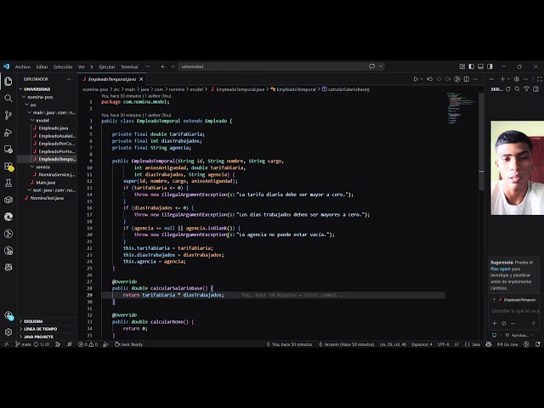544x408 pixels.
Task: Open the run button dropdown arrow
Action: coord(422,79)
